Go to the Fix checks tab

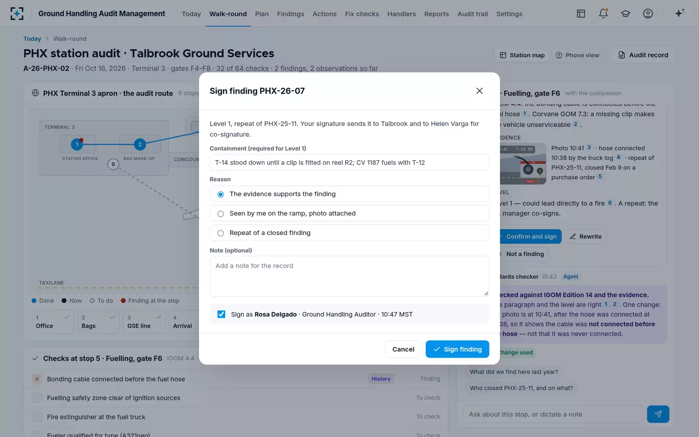[x=362, y=14]
